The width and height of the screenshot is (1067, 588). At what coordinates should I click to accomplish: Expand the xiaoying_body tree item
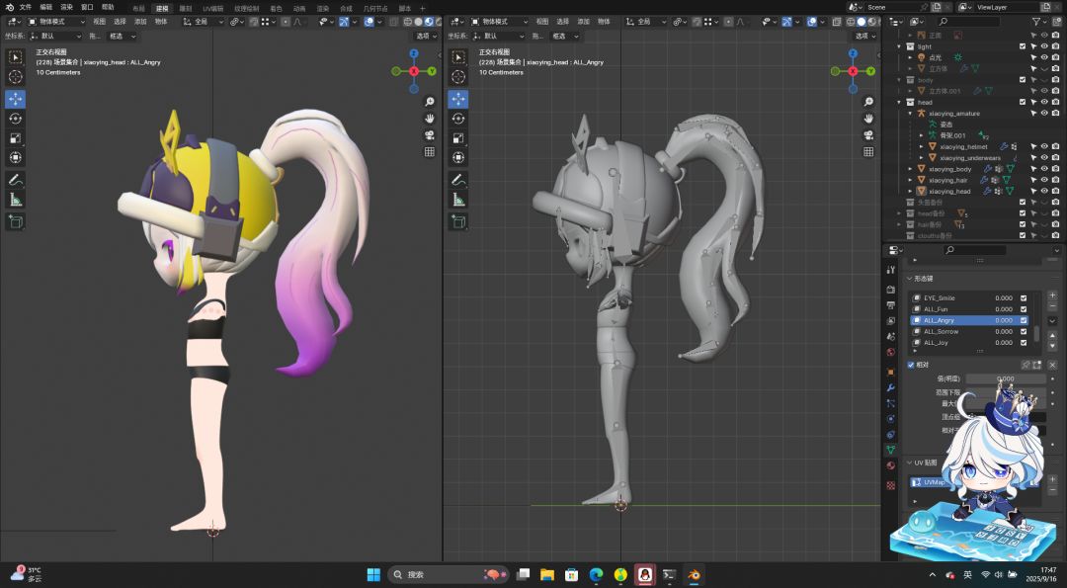[x=911, y=169]
